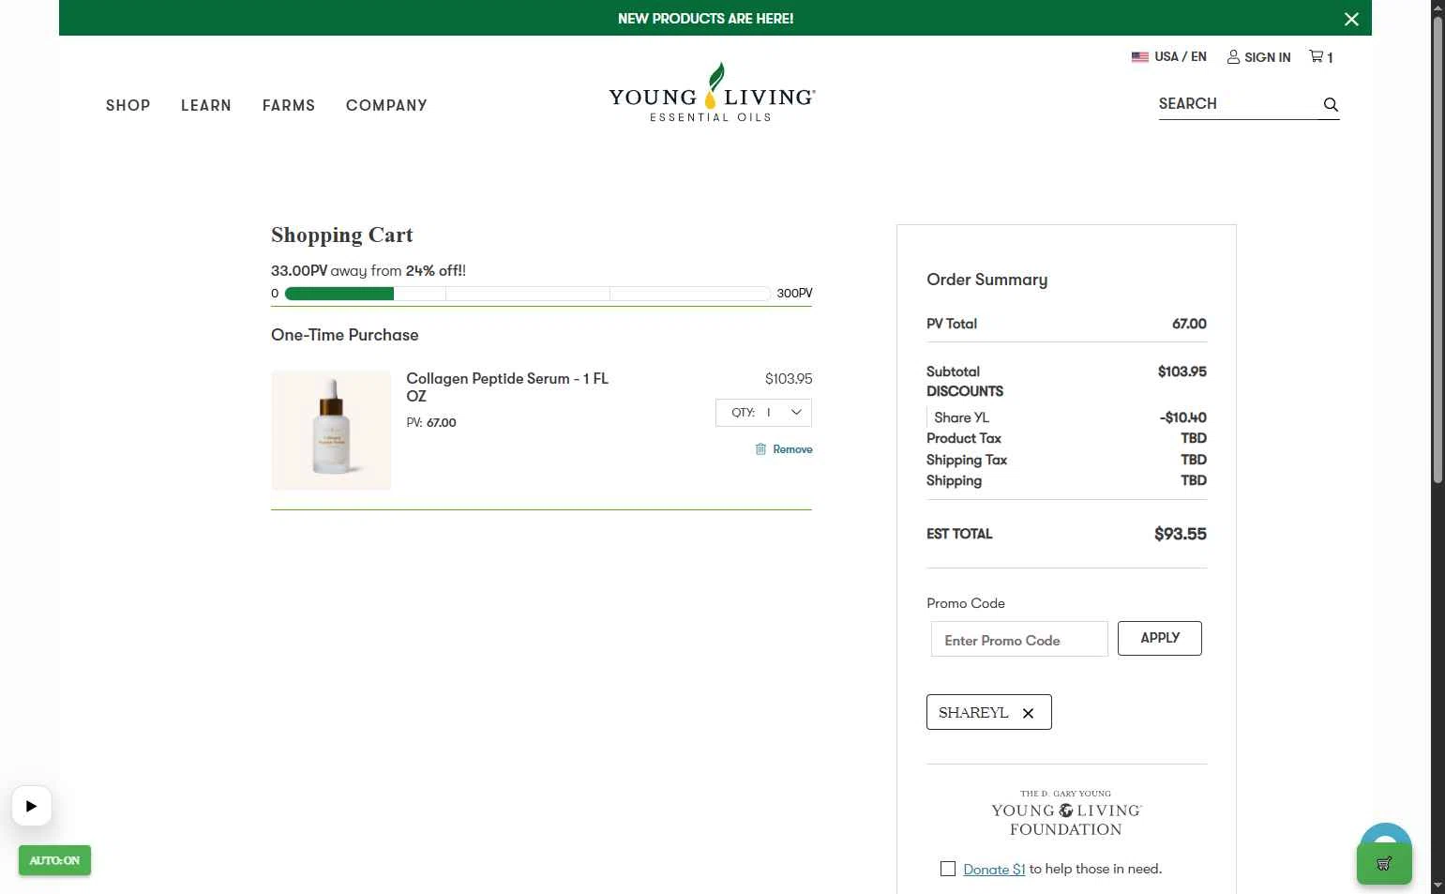Click the Enter Promo Code field
The image size is (1445, 894).
coord(1019,640)
